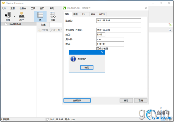This screenshot has width=174, height=122.
Task: Click the 视图 (View) toolbar icon
Action: coord(53,16)
